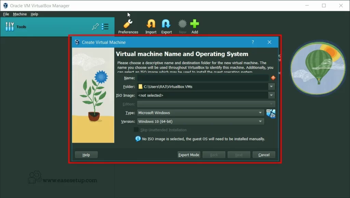
Task: Open the Help menu in menu bar
Action: (35, 14)
